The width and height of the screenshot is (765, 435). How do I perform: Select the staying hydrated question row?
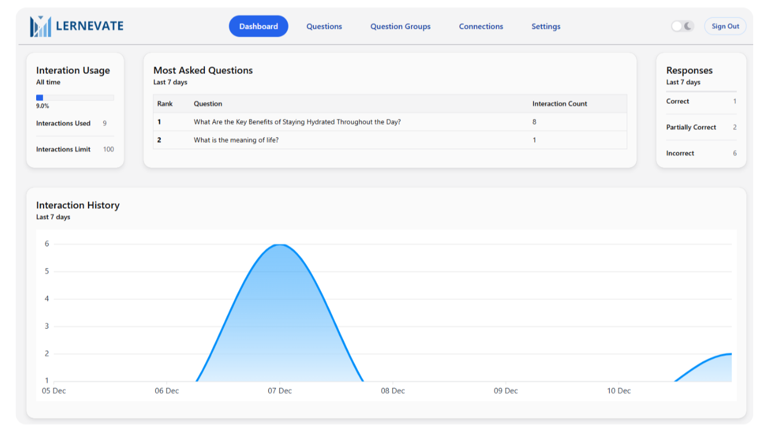pos(390,122)
